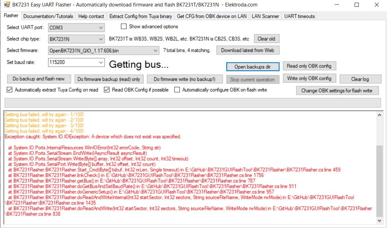
Task: Enable Show advanced options checkbox
Action: [x=124, y=26]
